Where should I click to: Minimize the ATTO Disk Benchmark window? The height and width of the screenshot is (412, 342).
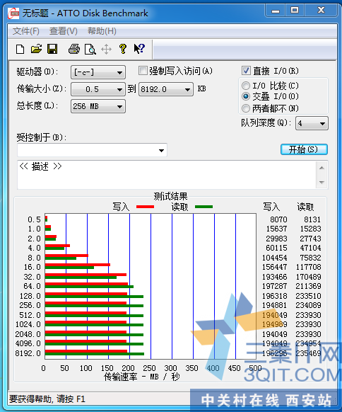(276, 11)
